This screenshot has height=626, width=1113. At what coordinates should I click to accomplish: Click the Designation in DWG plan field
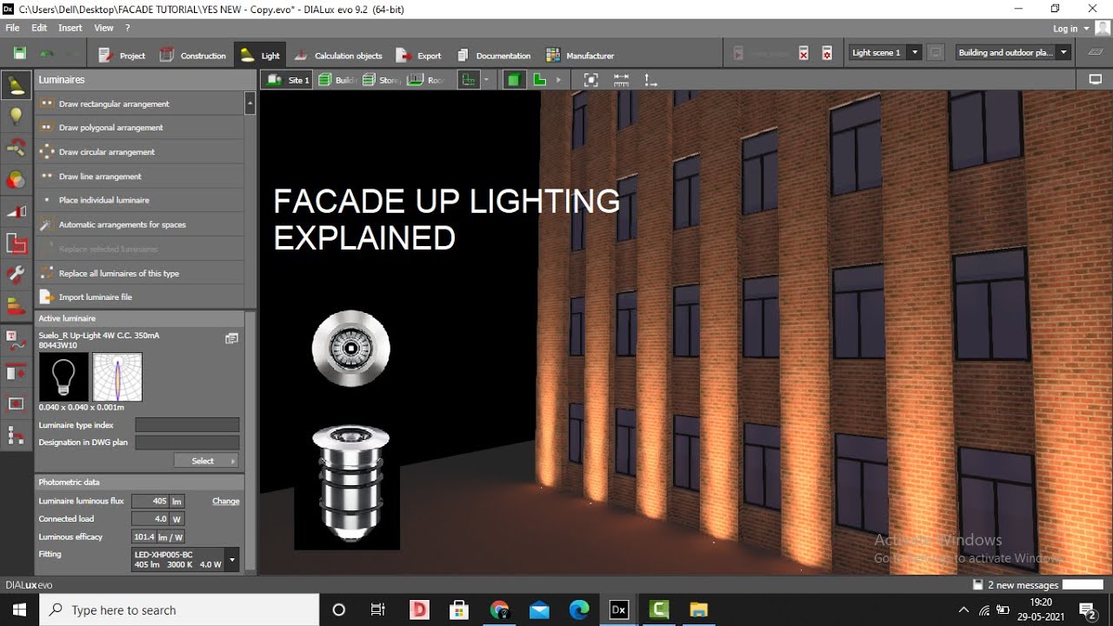pos(187,443)
